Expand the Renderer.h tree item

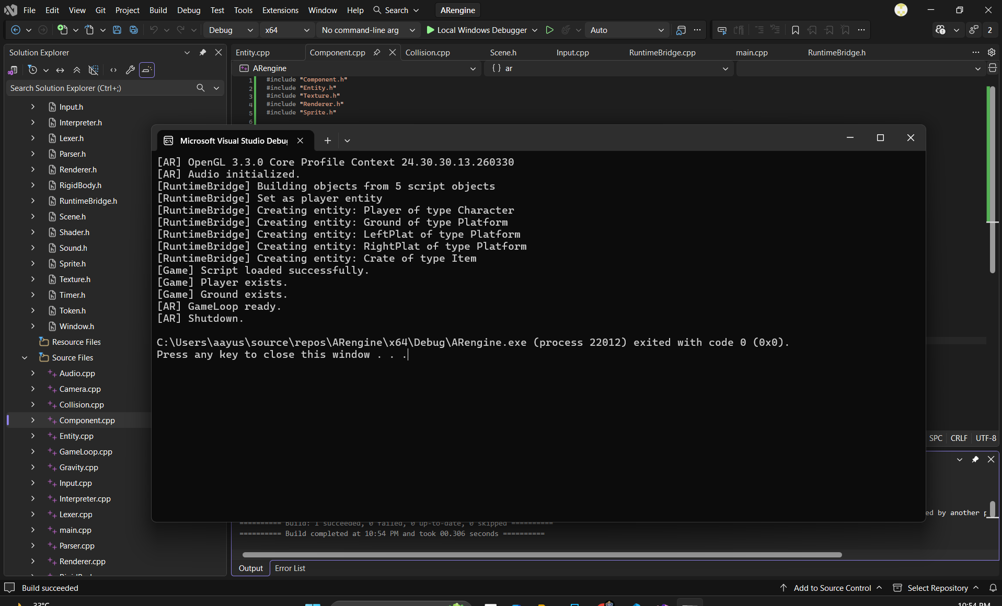tap(33, 170)
